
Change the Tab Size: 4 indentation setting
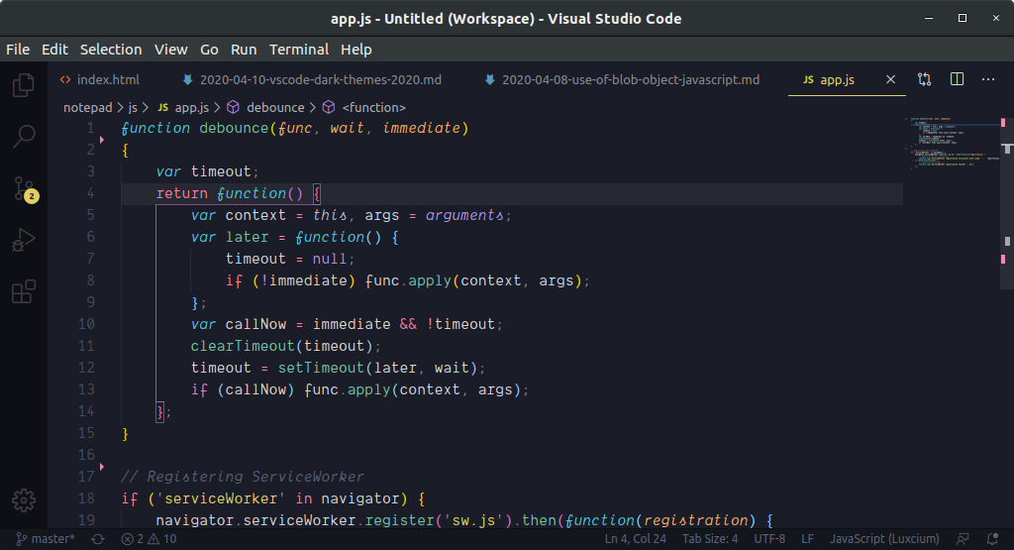[709, 539]
